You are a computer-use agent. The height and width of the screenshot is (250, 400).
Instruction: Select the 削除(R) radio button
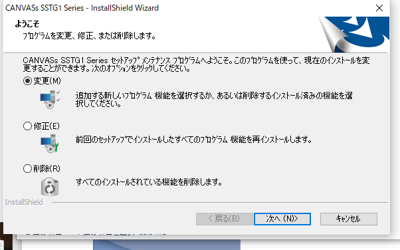click(x=27, y=168)
